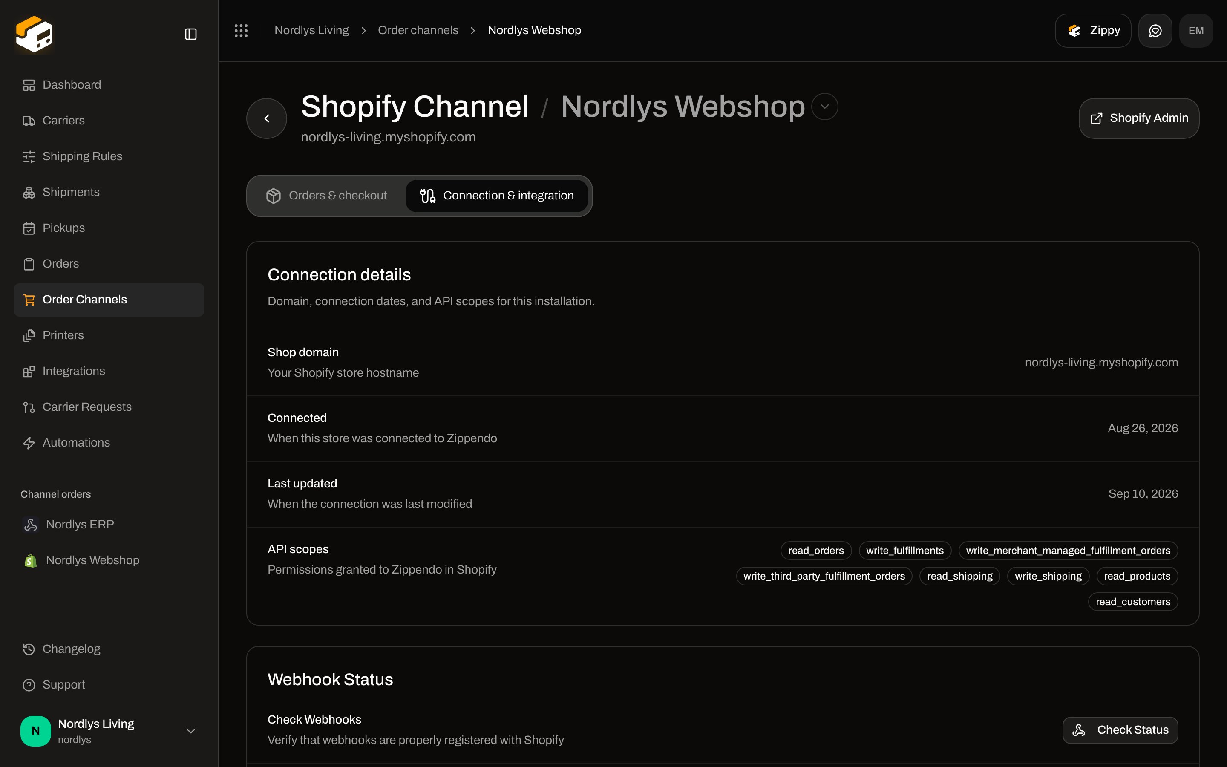
Task: Open Dashboard from the sidebar
Action: point(109,85)
